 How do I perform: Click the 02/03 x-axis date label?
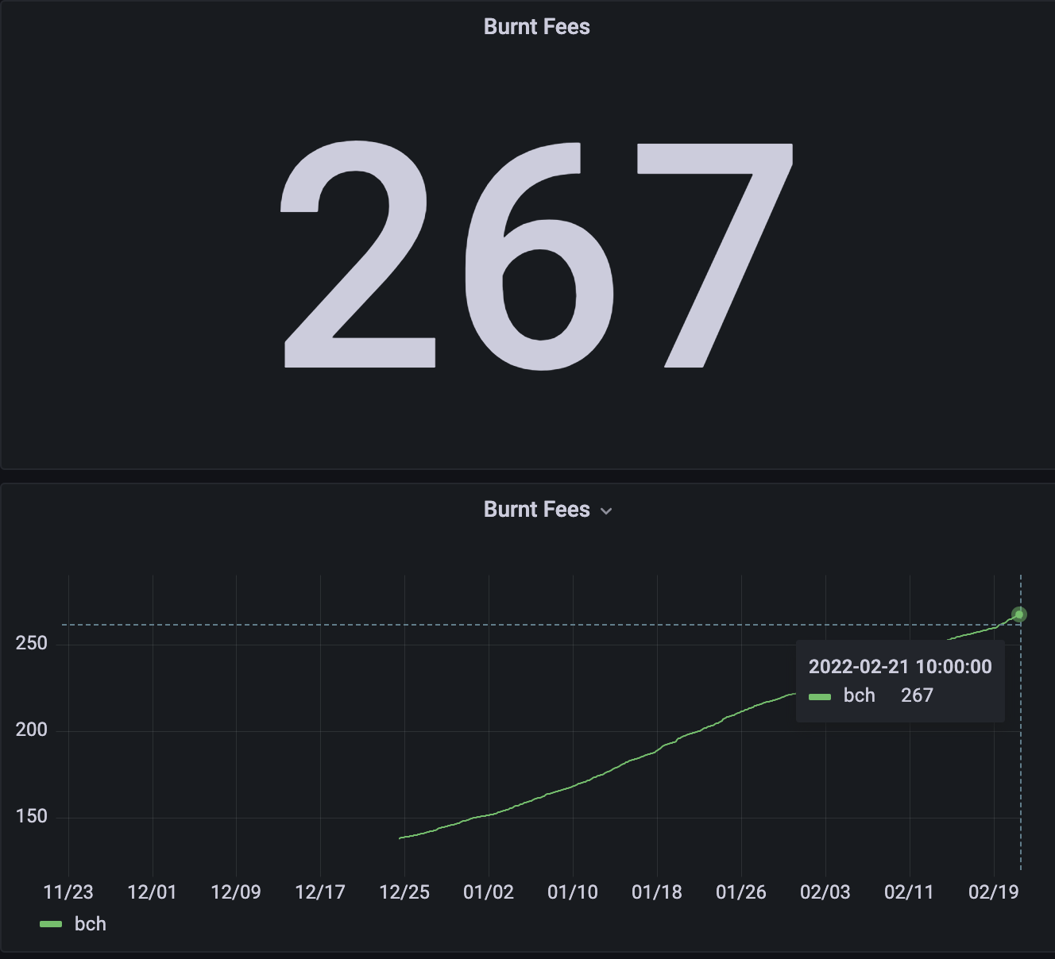[x=825, y=892]
